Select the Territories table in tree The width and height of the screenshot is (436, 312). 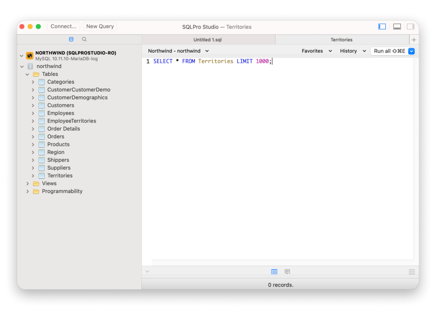click(x=60, y=176)
